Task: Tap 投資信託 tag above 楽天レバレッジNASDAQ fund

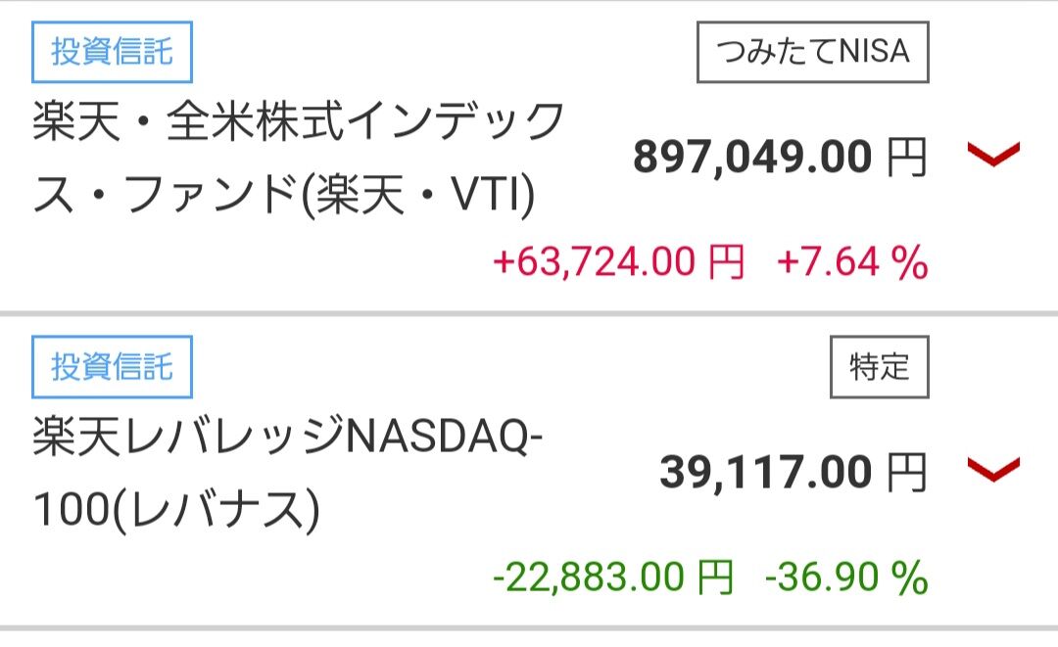Action: click(112, 367)
